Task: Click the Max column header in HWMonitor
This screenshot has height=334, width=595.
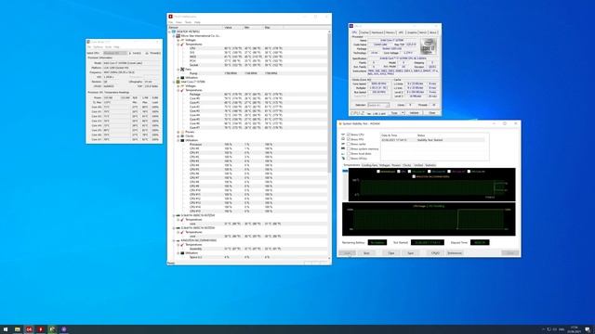Action: pos(273,27)
